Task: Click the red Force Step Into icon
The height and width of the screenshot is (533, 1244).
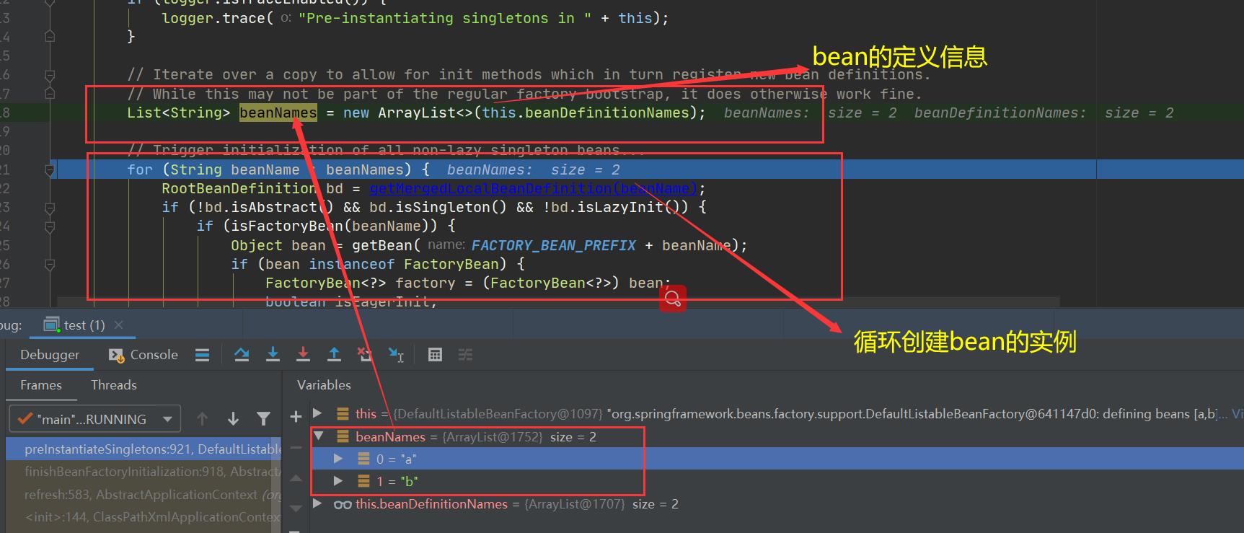Action: pyautogui.click(x=304, y=354)
